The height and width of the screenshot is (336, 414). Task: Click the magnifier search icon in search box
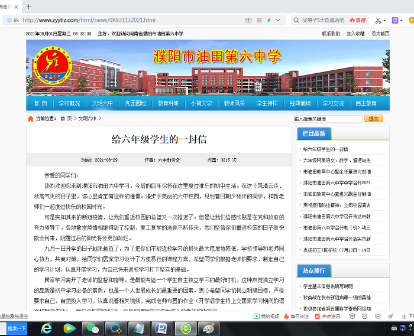point(296,20)
